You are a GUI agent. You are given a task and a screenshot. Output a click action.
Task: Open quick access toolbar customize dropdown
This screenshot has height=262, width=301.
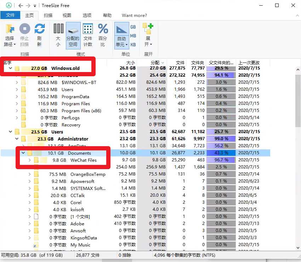click(35, 6)
